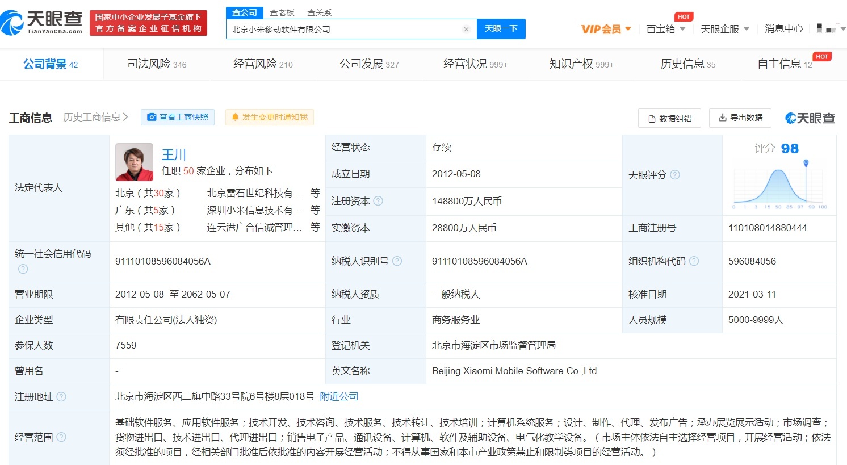Select the 参保人数 value 7559

point(126,345)
